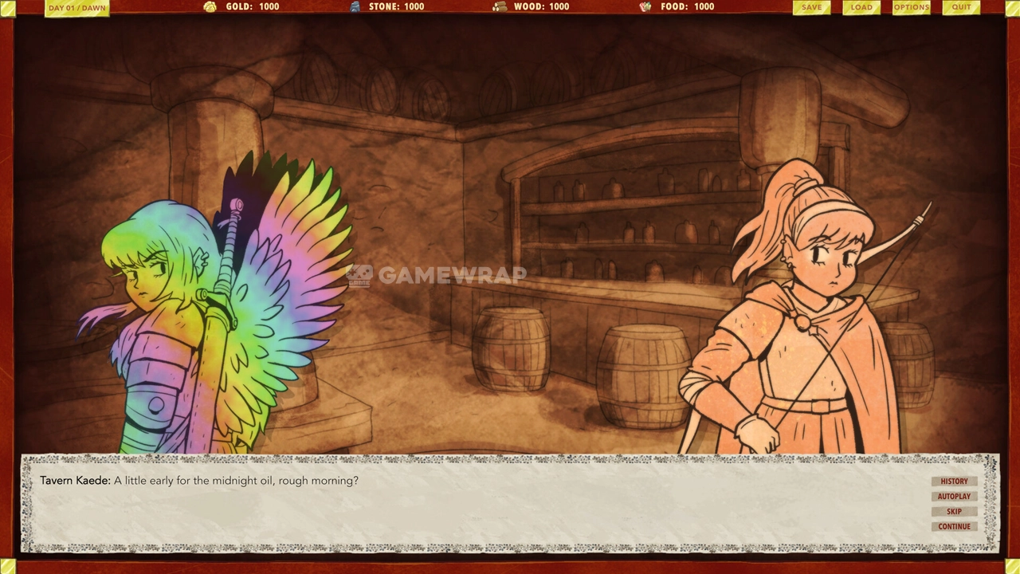This screenshot has width=1020, height=574.
Task: Click the Food: 1000 counter text
Action: [x=687, y=6]
